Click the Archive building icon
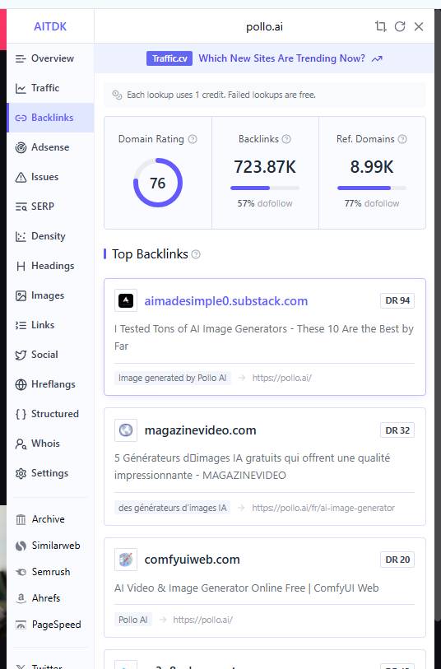Screen dimensions: 441x669 tap(21, 519)
